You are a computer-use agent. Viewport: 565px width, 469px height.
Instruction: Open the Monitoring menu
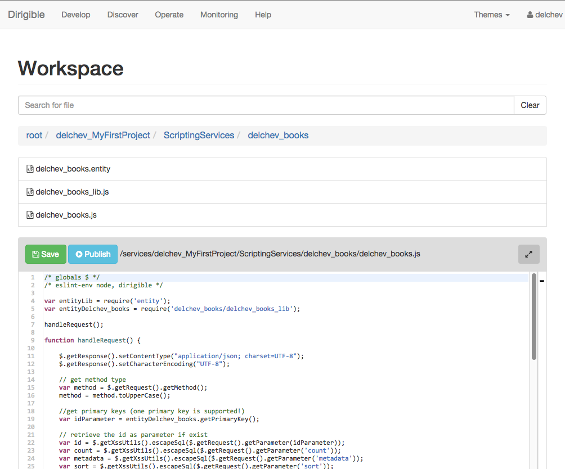point(219,15)
